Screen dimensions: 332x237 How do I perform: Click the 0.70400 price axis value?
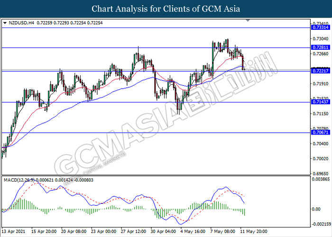tap(321, 144)
